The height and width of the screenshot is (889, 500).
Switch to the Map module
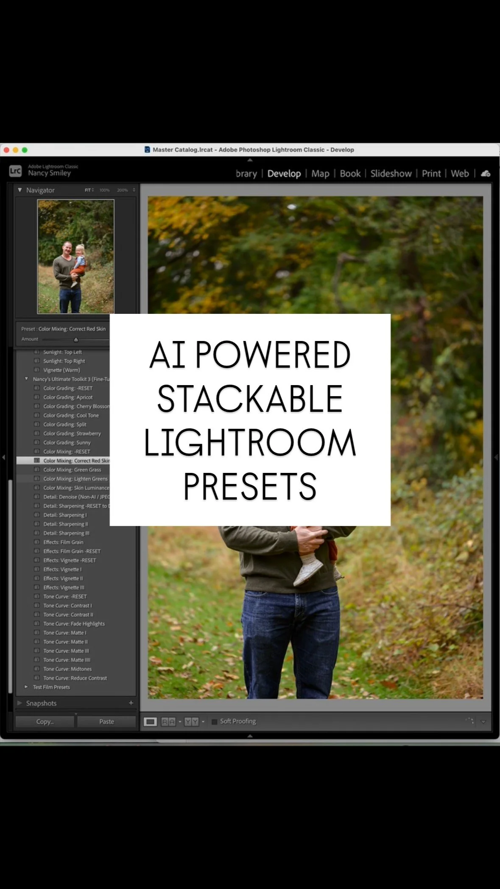(320, 173)
